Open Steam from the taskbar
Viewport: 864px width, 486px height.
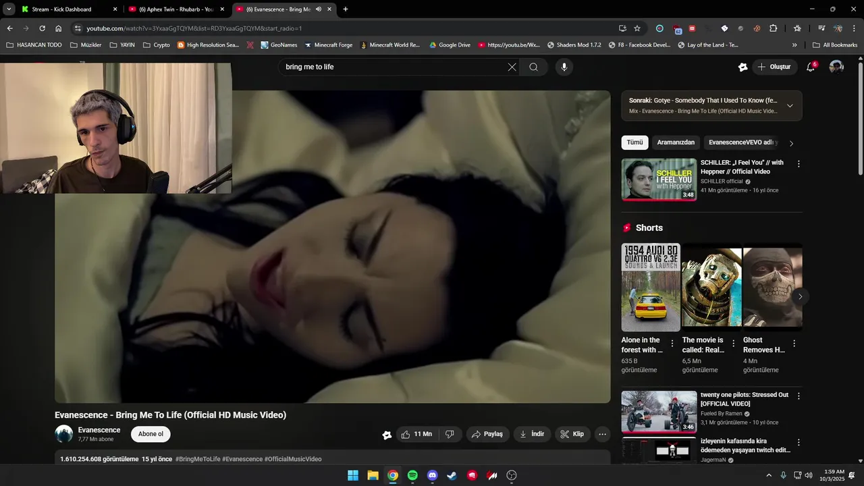pyautogui.click(x=452, y=475)
